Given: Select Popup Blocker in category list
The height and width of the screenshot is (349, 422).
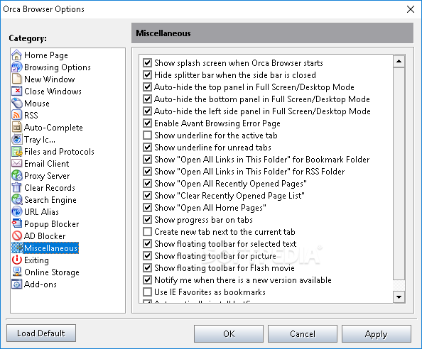Looking at the screenshot, I should click(51, 224).
